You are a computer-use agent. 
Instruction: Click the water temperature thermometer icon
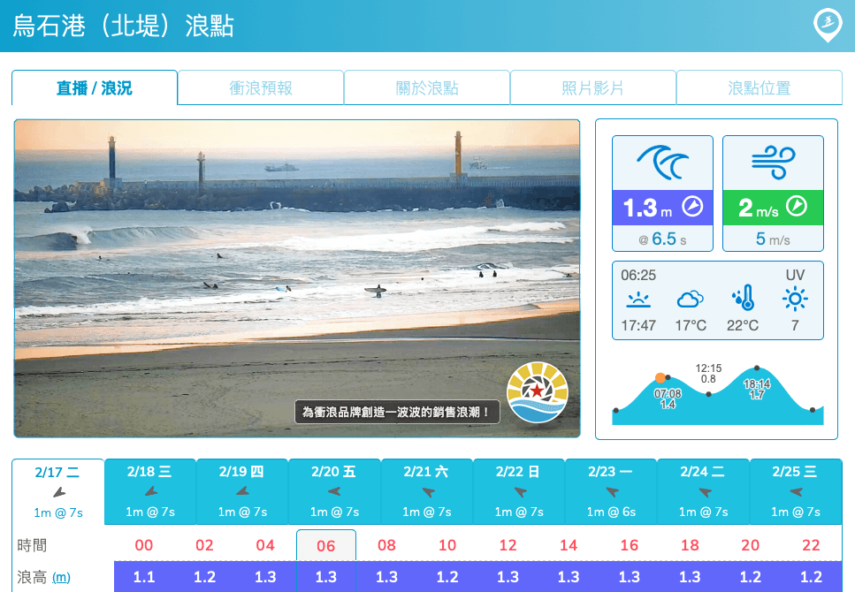click(x=742, y=300)
